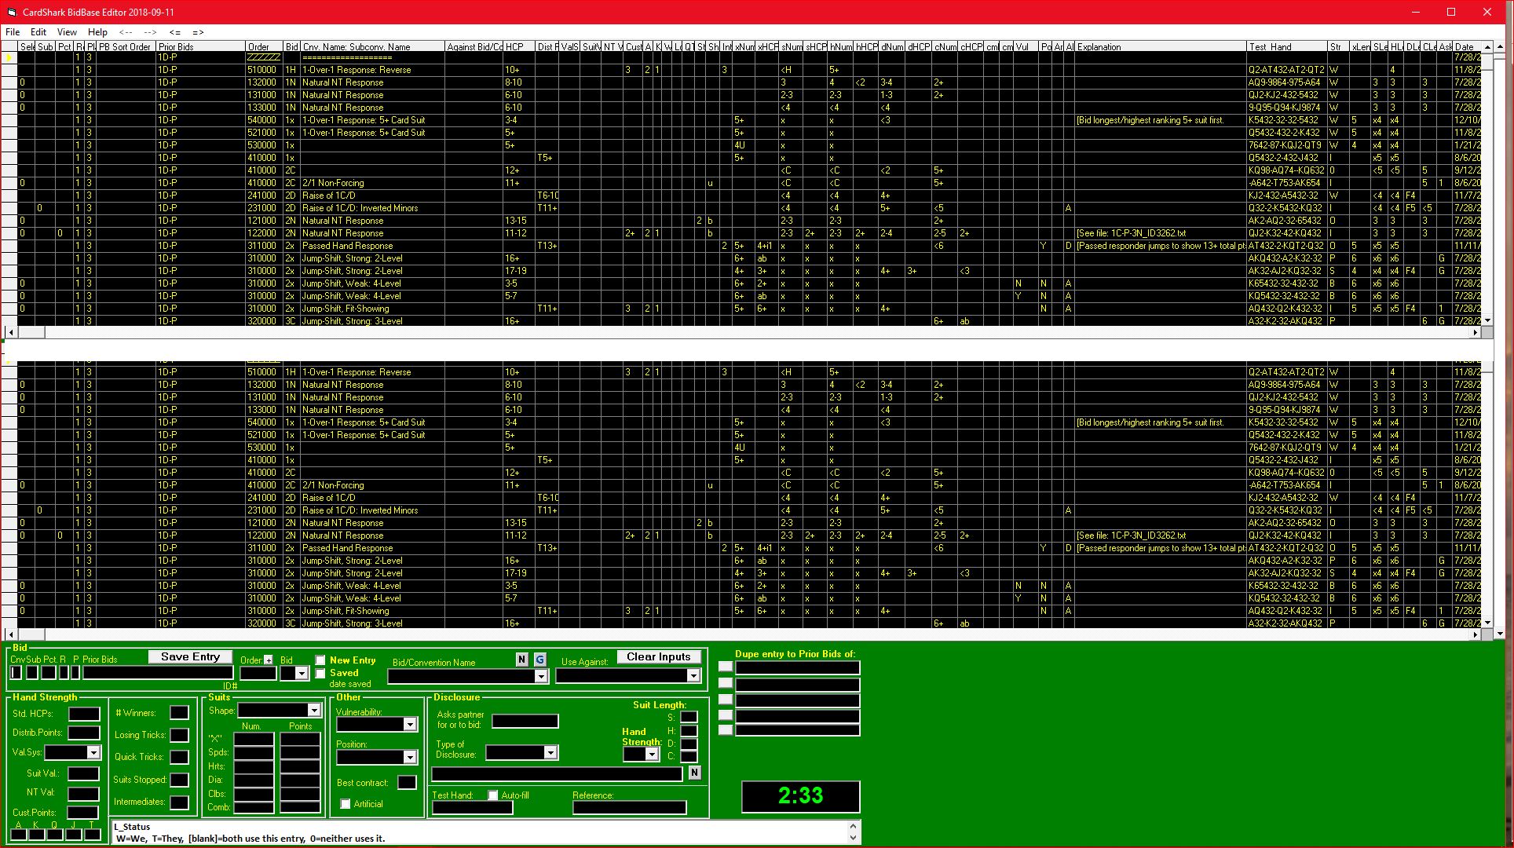
Task: Click the Std. HCPs input field
Action: [x=84, y=714]
